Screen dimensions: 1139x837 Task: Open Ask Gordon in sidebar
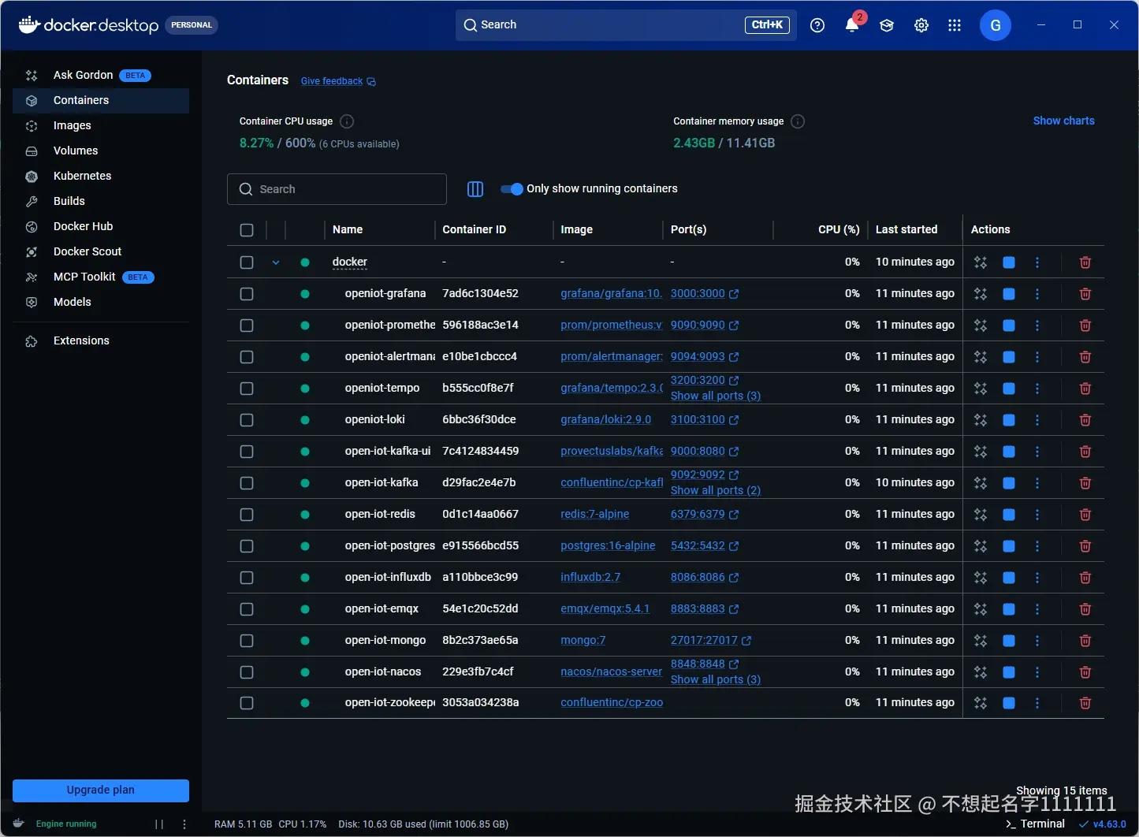coord(101,76)
